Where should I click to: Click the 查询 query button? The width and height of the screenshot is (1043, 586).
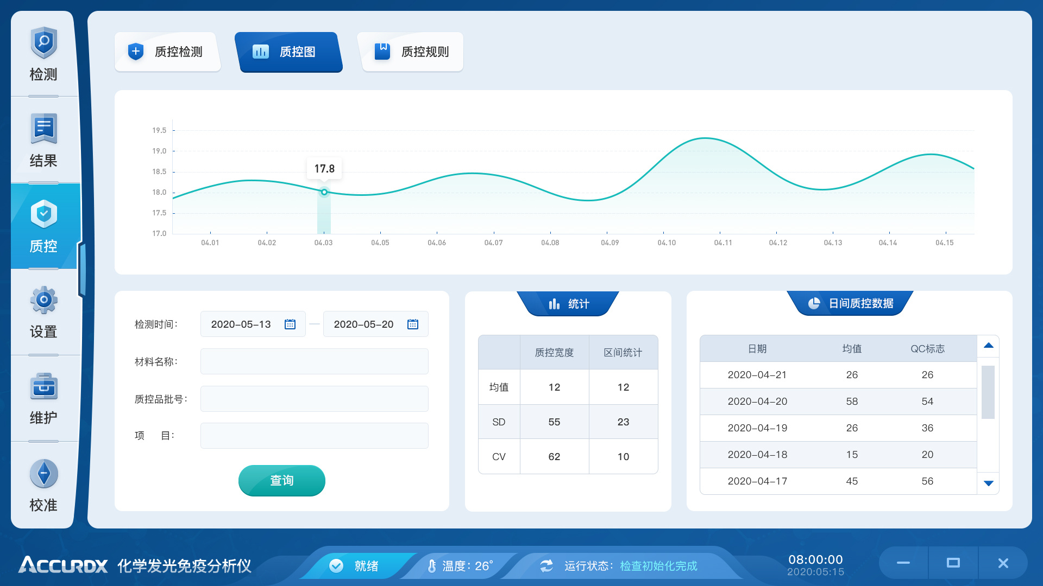281,481
